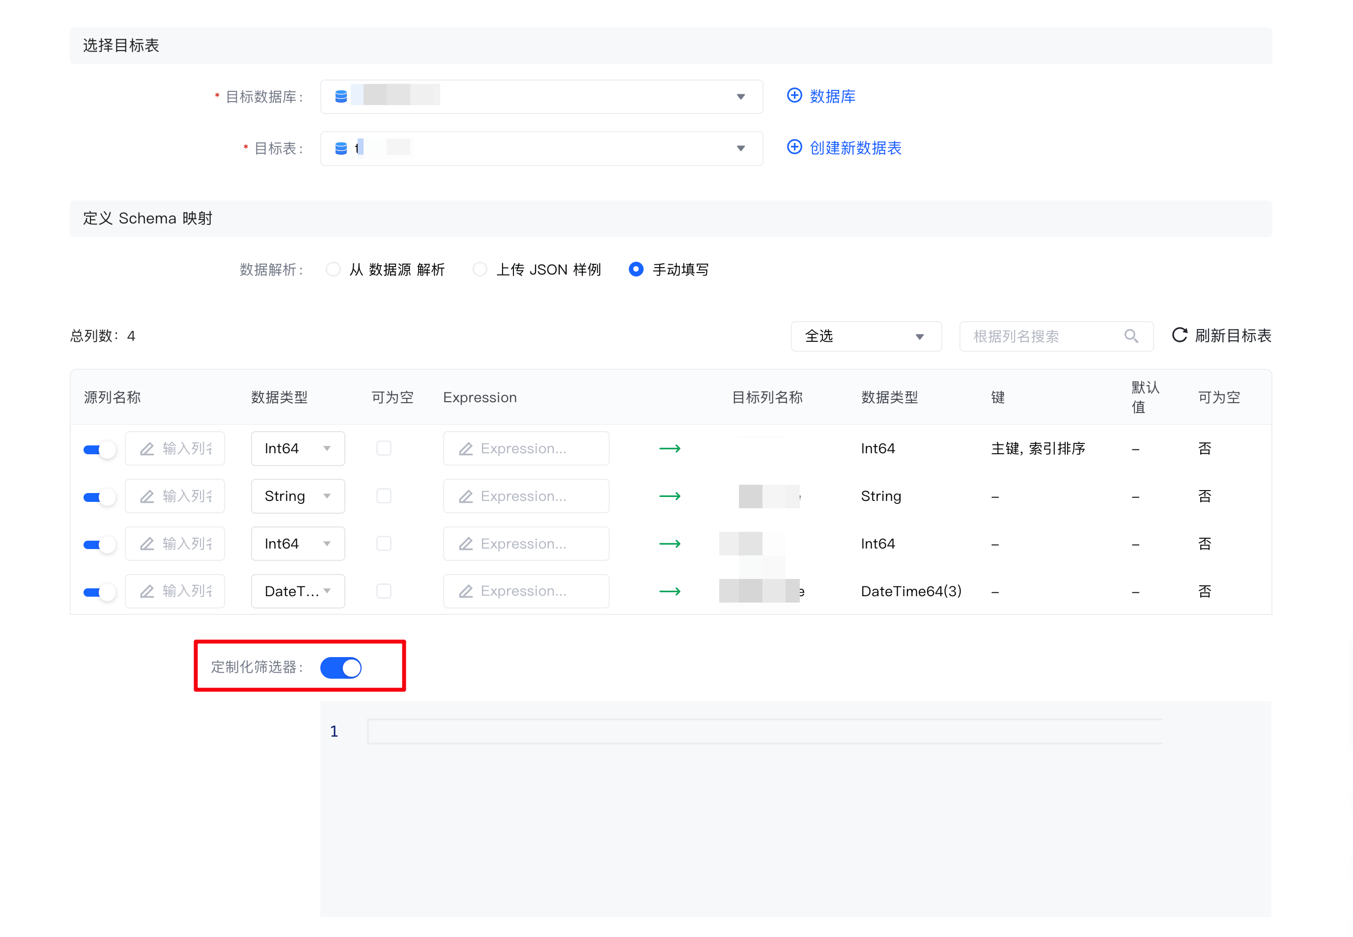The image size is (1353, 937).
Task: Click database icon in 目标数据库 field
Action: coord(340,96)
